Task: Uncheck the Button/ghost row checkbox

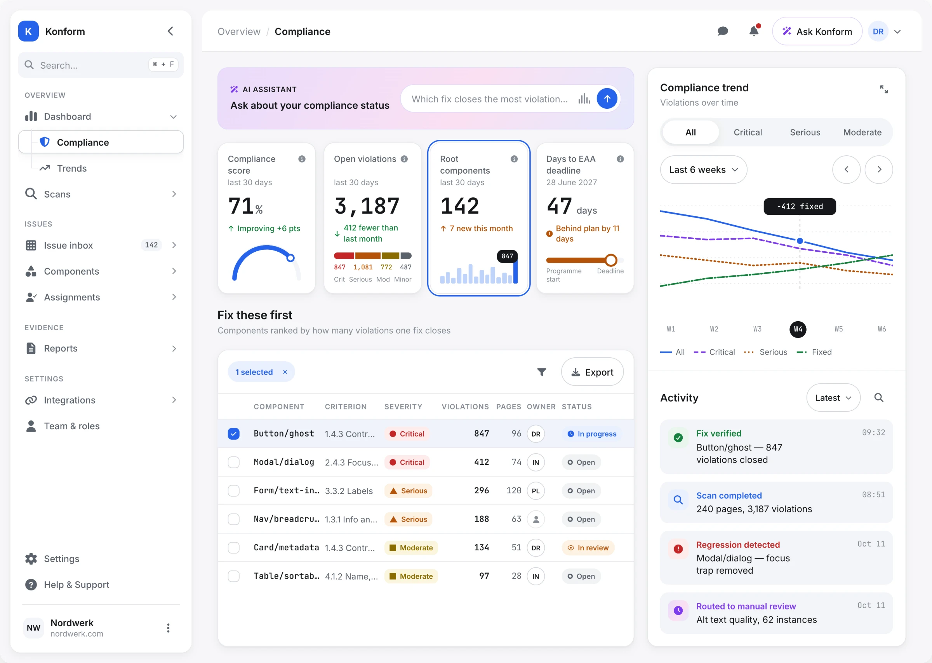Action: (x=233, y=433)
